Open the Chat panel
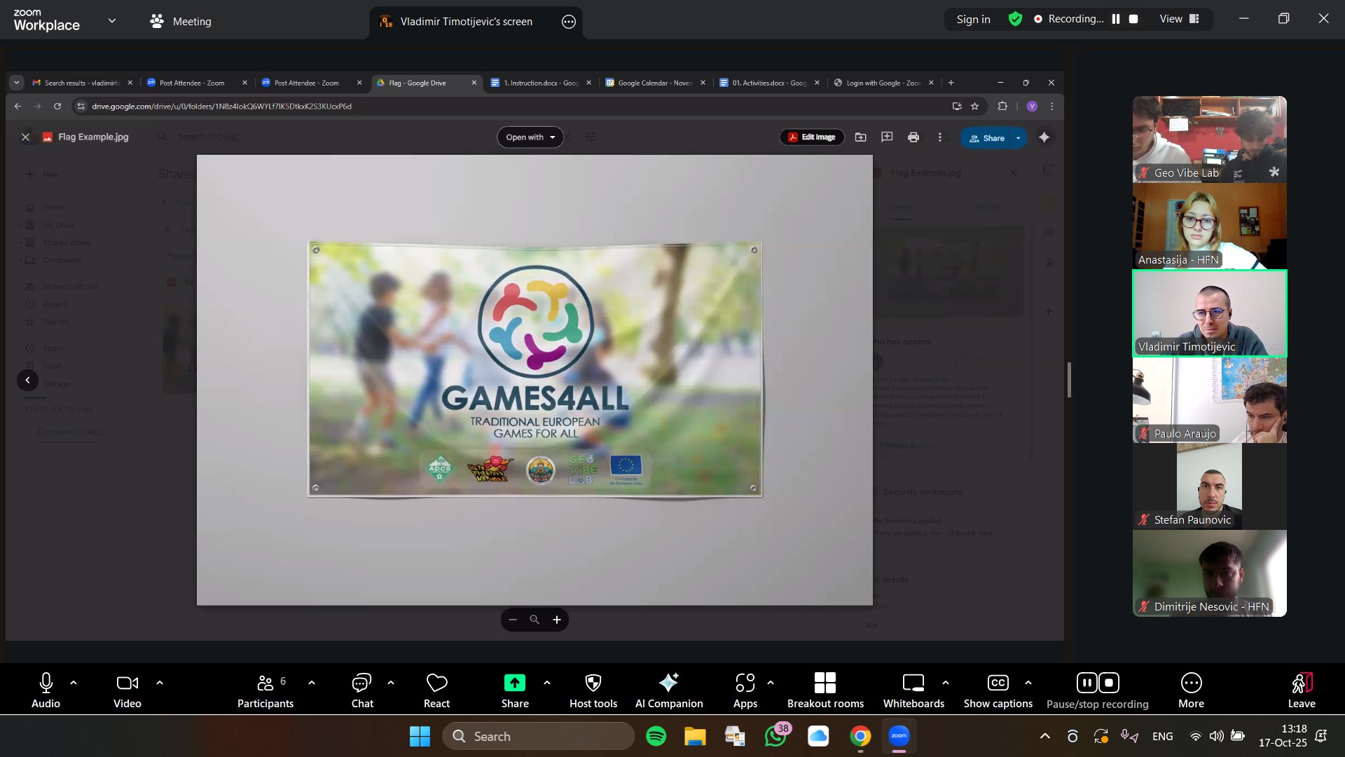Viewport: 1345px width, 757px height. coord(362,690)
